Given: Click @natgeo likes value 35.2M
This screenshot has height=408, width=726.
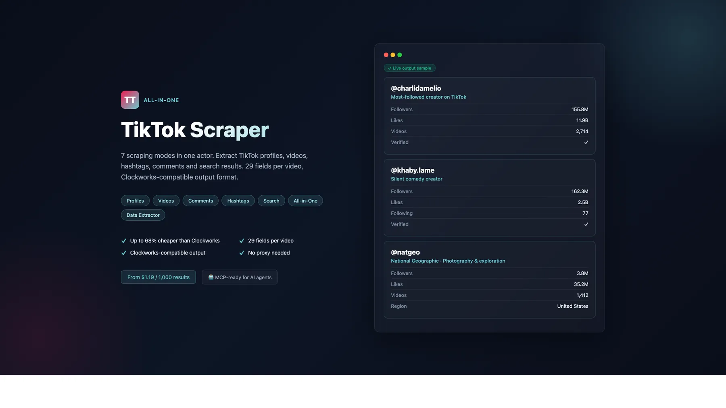Looking at the screenshot, I should pos(581,284).
